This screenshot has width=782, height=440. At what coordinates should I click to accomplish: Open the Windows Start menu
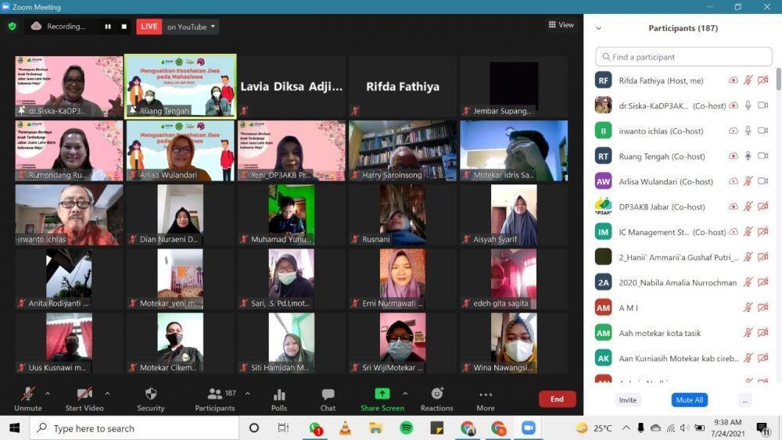14,428
